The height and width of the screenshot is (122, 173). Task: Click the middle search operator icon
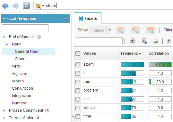pos(135,30)
